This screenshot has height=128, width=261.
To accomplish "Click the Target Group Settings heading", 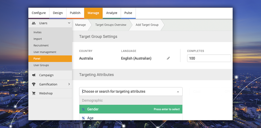I will click(x=98, y=36).
